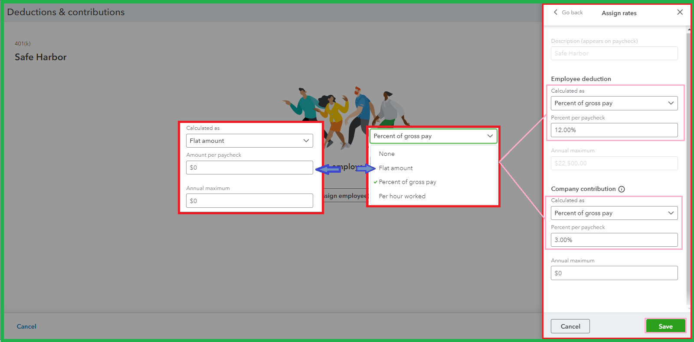
Task: Expand the Flat amount dropdown
Action: 249,141
